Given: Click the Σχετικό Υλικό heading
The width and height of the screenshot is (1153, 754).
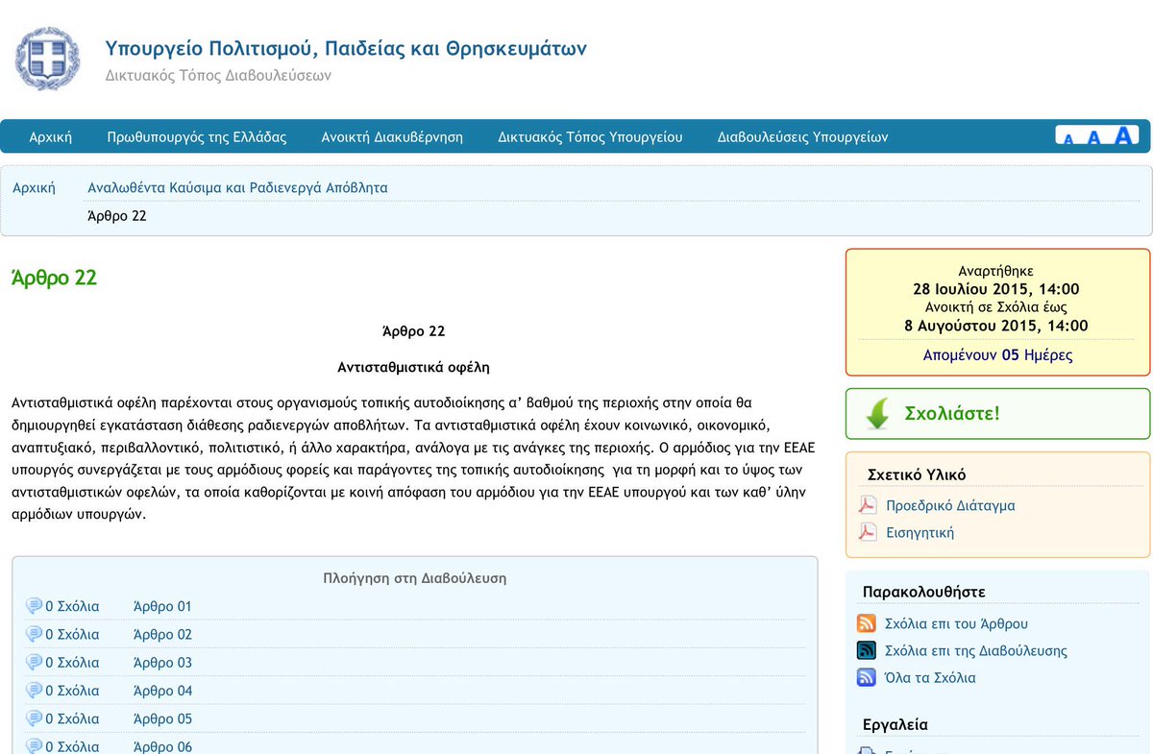Looking at the screenshot, I should pyautogui.click(x=917, y=474).
